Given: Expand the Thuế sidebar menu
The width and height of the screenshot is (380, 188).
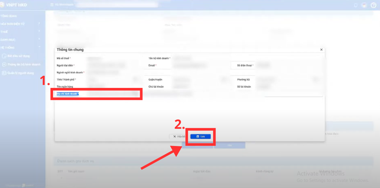Looking at the screenshot, I should [39, 31].
